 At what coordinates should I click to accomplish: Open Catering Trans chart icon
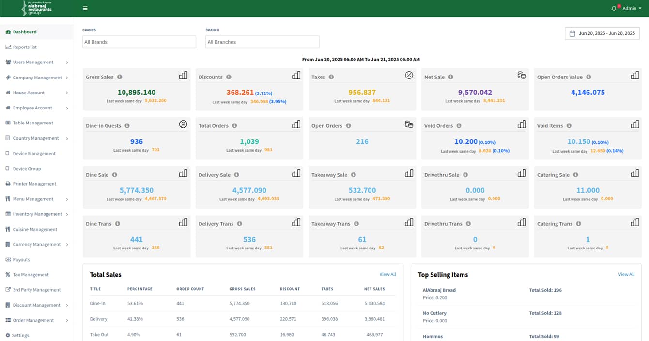634,222
